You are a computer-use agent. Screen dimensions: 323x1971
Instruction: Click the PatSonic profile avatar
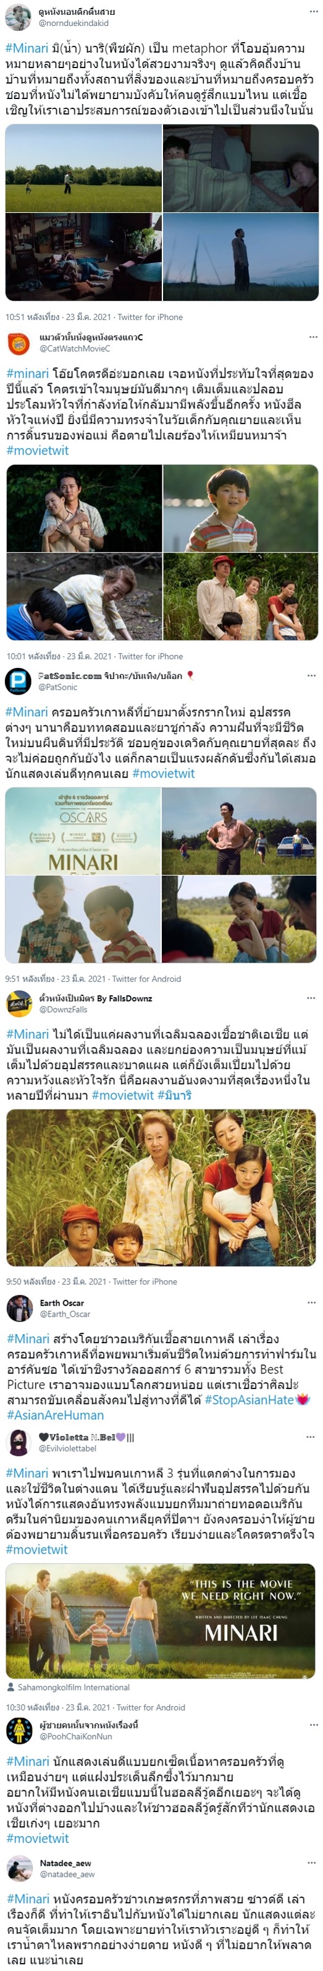click(x=17, y=680)
